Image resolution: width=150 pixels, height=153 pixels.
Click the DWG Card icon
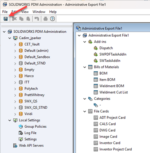[x=96, y=130]
